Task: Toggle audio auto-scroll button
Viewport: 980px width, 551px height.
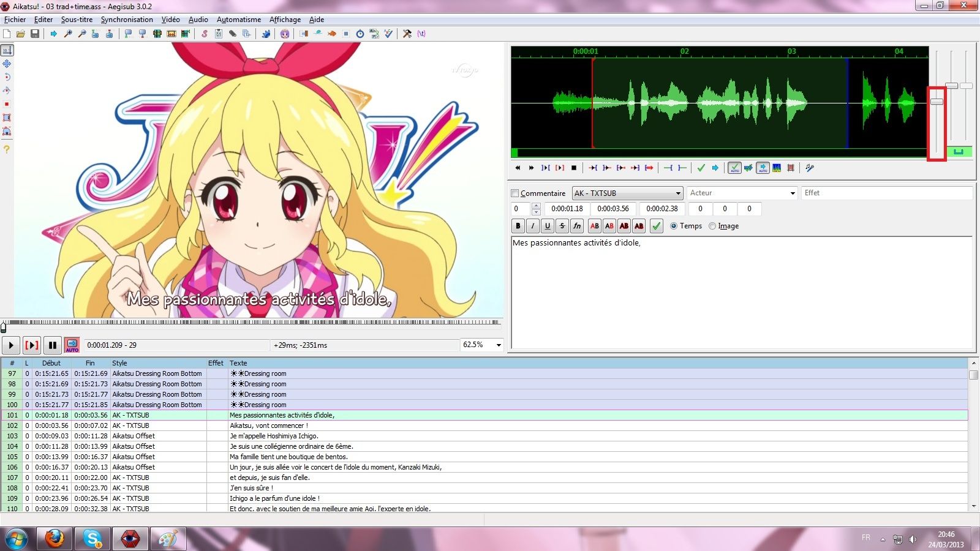Action: [763, 168]
